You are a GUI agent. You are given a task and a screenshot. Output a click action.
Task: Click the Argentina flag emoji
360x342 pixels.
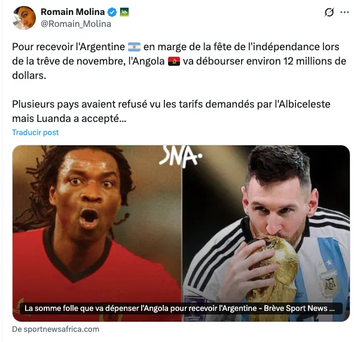coord(134,47)
